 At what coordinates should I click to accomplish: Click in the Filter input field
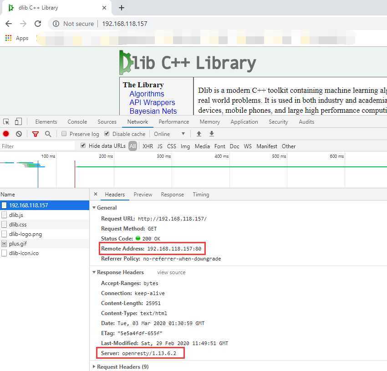(x=37, y=146)
